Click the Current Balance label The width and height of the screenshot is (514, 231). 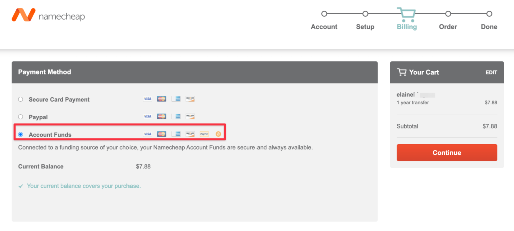(41, 166)
